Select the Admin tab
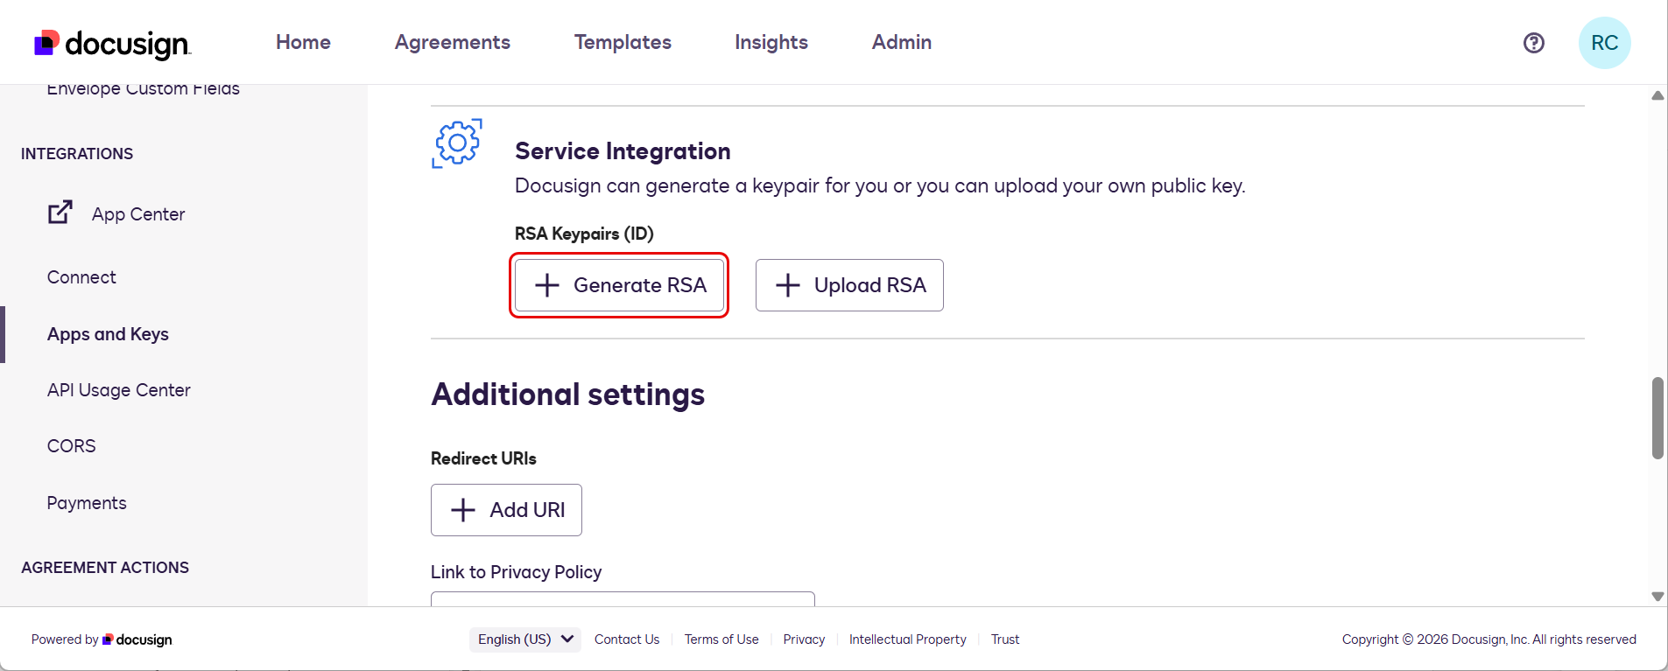Screen dimensions: 1668x671 pyautogui.click(x=902, y=42)
